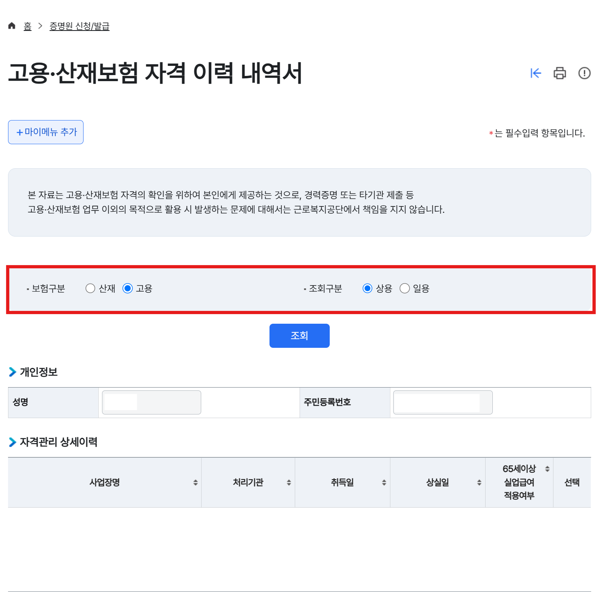Click the printer icon

(x=560, y=73)
